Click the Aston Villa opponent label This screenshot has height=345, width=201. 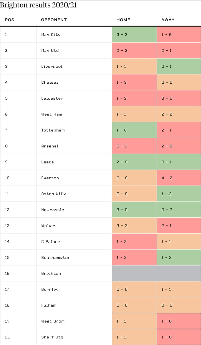(54, 194)
